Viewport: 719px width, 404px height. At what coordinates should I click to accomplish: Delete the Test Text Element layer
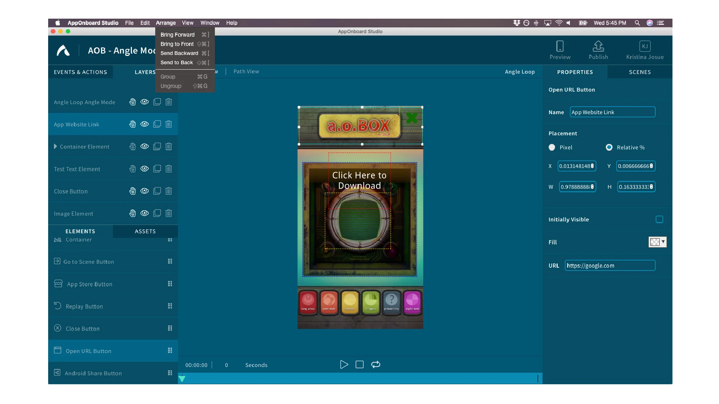click(169, 169)
